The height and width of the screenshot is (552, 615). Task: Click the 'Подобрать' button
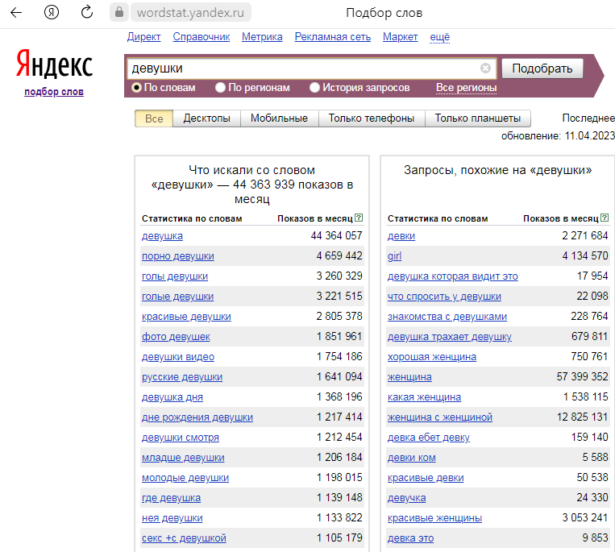542,68
